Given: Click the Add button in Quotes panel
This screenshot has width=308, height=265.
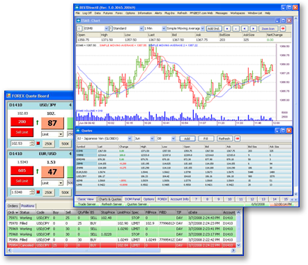Looking at the screenshot, I should 187,138.
